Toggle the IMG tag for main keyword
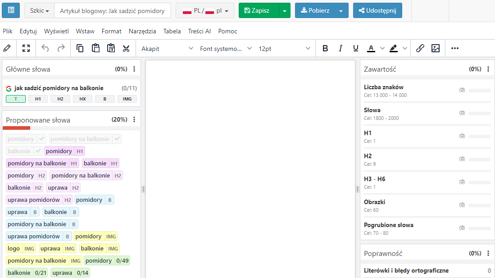Screen dimensions: 495x278 coord(127,99)
